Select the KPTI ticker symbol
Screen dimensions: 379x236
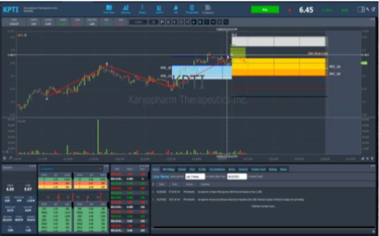tap(10, 10)
